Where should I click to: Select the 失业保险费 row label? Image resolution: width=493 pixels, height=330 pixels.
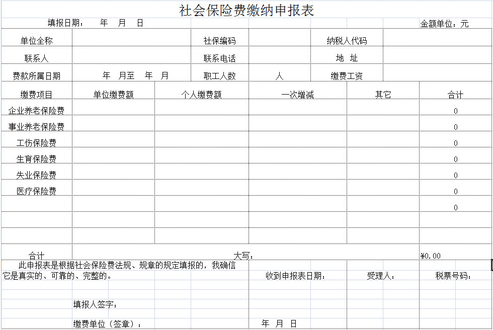click(36, 175)
